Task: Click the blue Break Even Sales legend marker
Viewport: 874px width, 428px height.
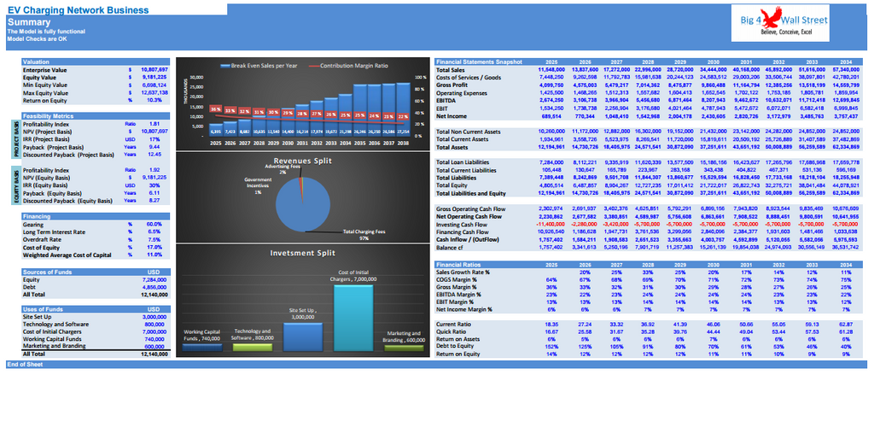Action: pyautogui.click(x=224, y=65)
